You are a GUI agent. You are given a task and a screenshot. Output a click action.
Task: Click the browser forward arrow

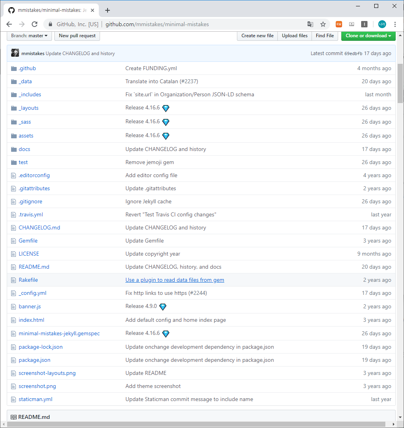(22, 24)
